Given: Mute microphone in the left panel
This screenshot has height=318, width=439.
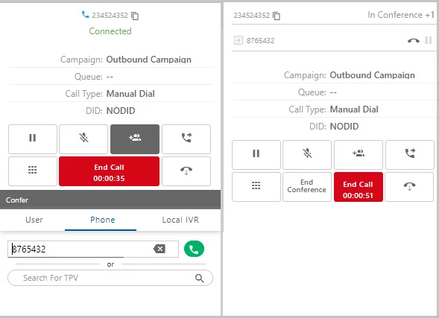Looking at the screenshot, I should coord(83,139).
